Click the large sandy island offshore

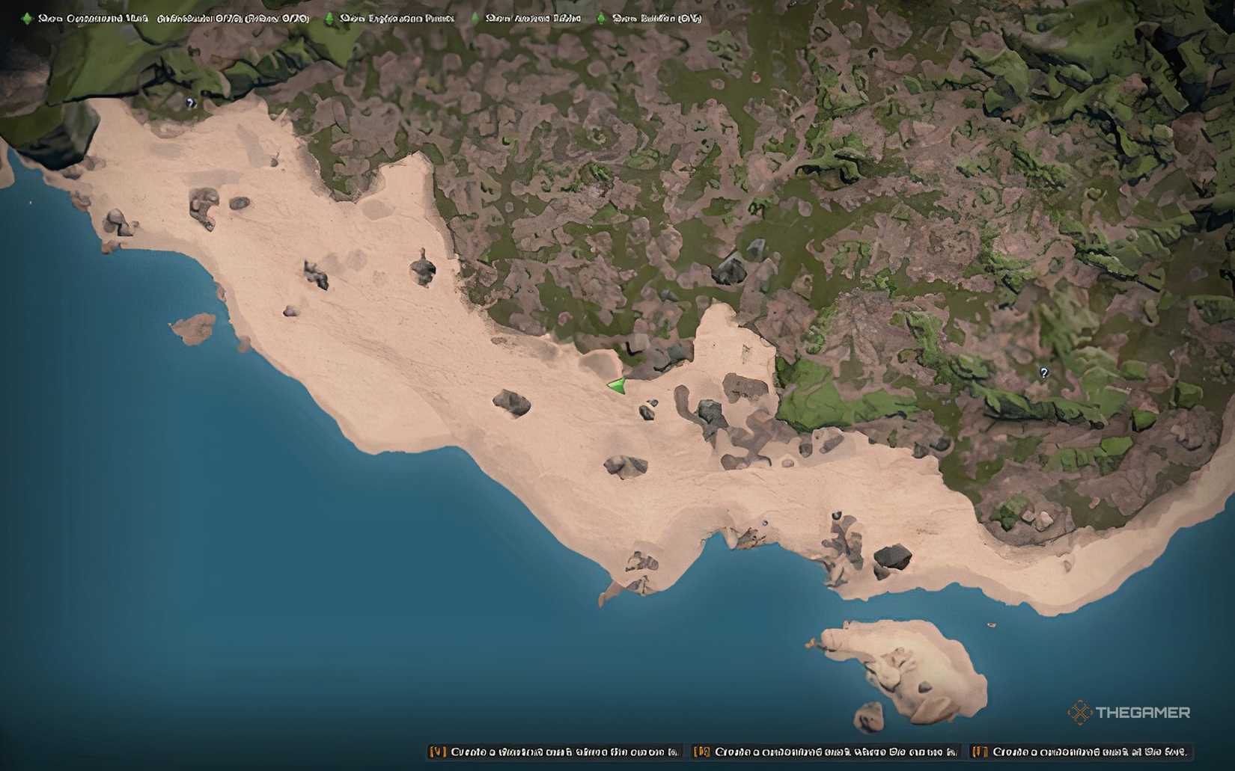(907, 666)
